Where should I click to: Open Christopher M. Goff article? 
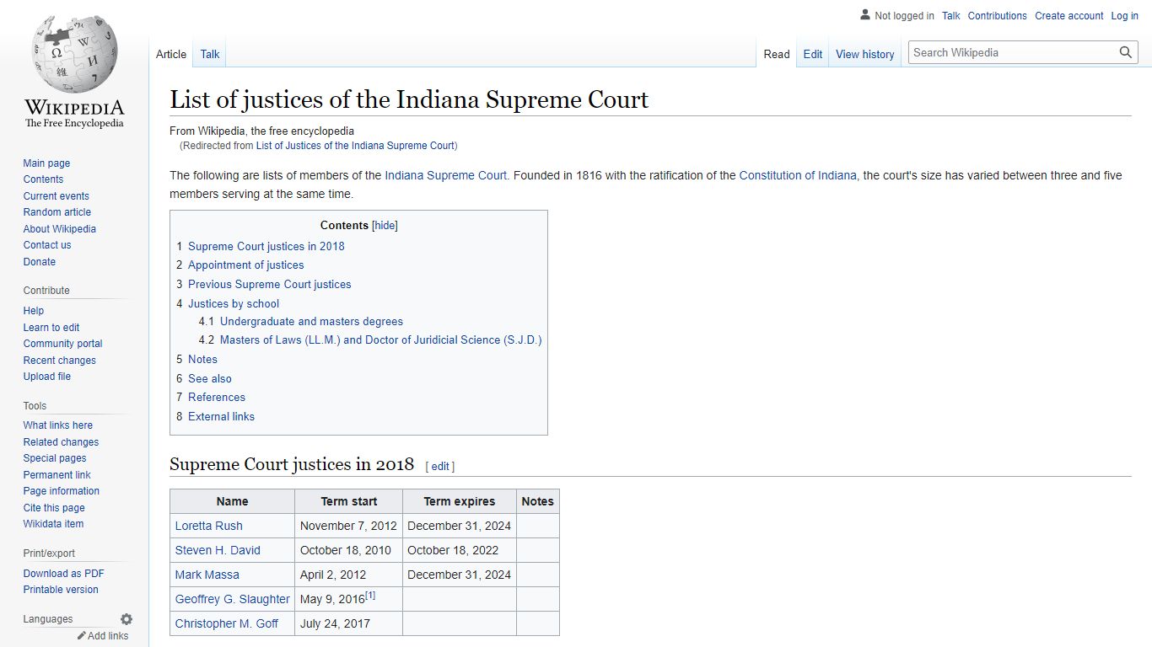pos(227,623)
